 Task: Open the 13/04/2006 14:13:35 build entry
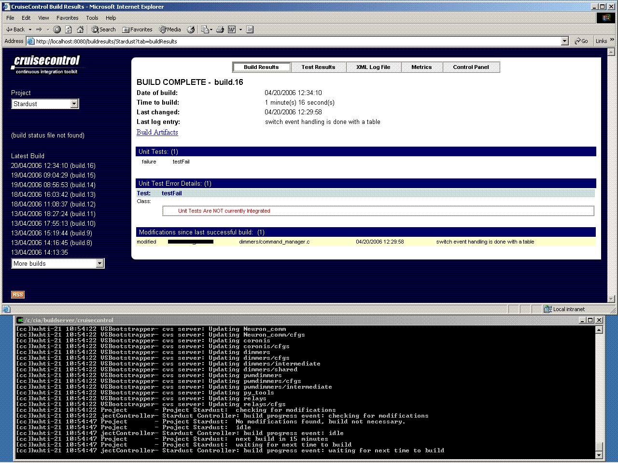point(40,252)
